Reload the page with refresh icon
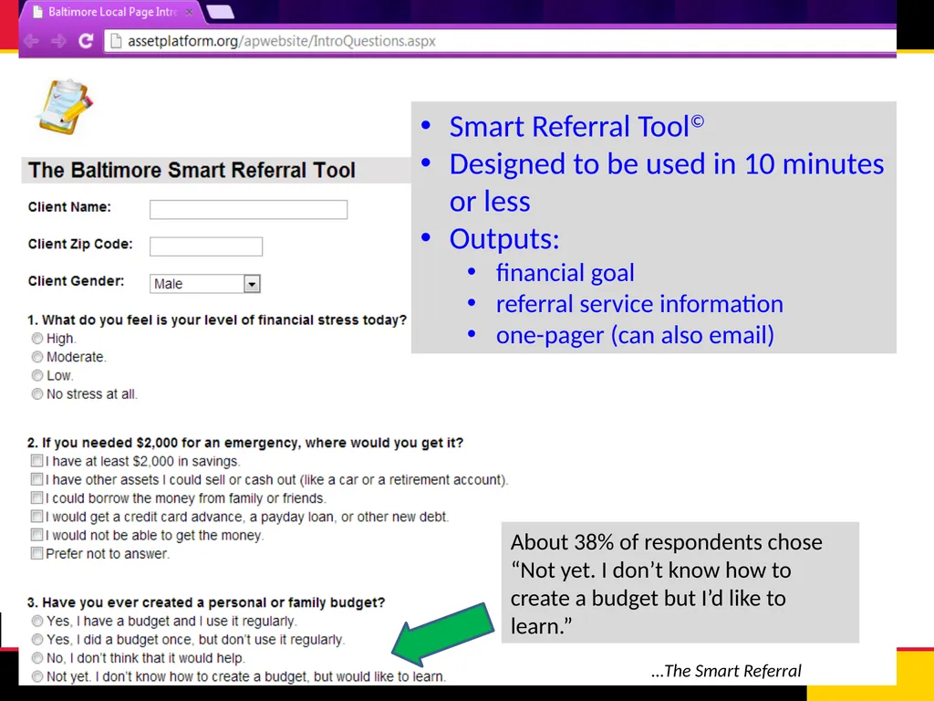The width and height of the screenshot is (934, 701). [x=86, y=40]
